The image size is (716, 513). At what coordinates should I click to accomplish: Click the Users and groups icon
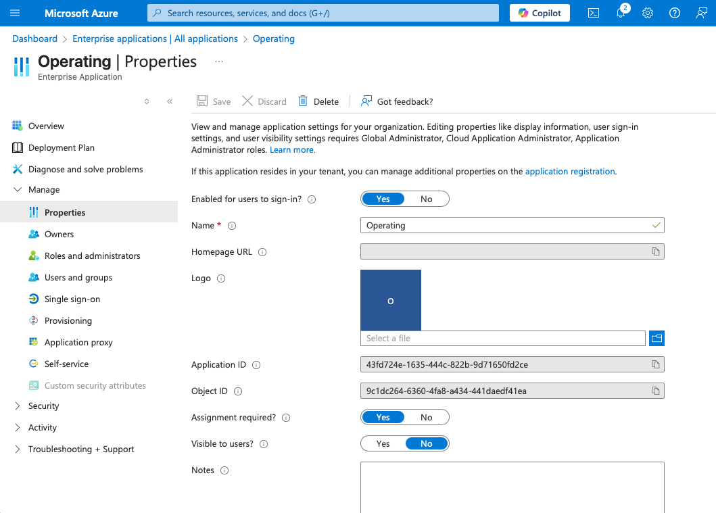tap(34, 277)
